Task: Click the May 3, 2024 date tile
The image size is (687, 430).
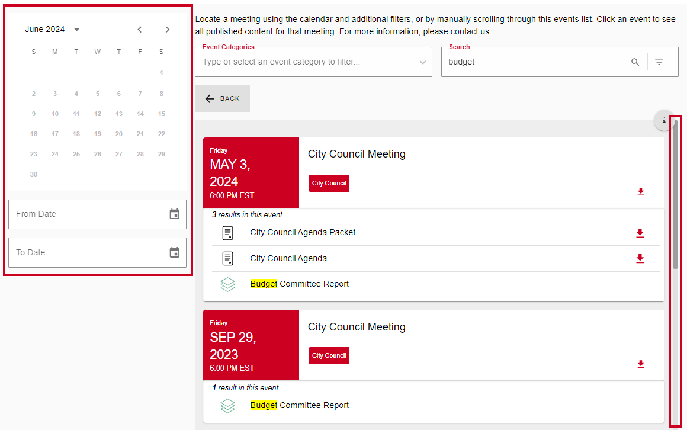Action: (251, 173)
